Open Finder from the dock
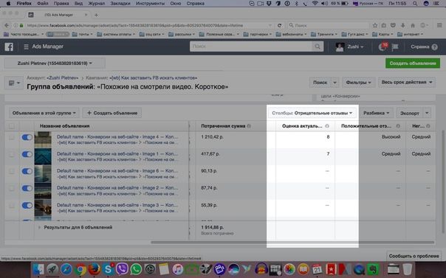446x278 pixels. point(38,269)
